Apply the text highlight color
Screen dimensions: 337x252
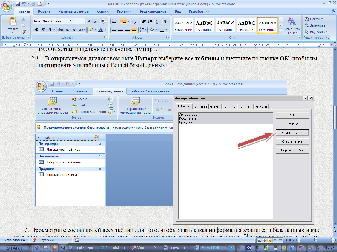[x=91, y=30]
